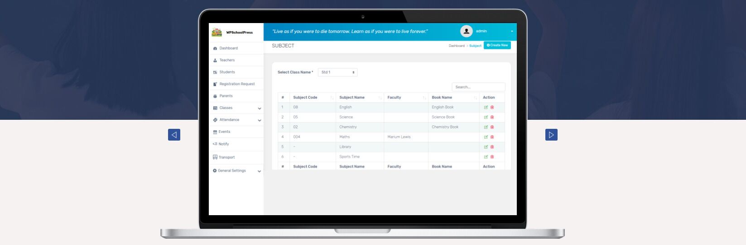Delete the Sports Time subject row
Viewport: 746px width, 245px height.
492,157
